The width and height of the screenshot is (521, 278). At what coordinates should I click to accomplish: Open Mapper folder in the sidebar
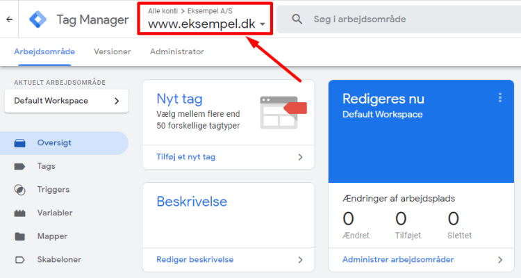[52, 236]
